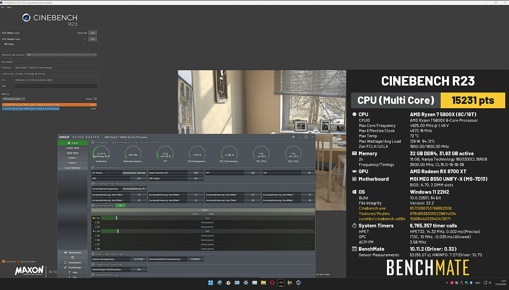Click Kurvenoptimierung Kern1Wert value -15
This screenshot has width=509, height=290.
pos(139,195)
